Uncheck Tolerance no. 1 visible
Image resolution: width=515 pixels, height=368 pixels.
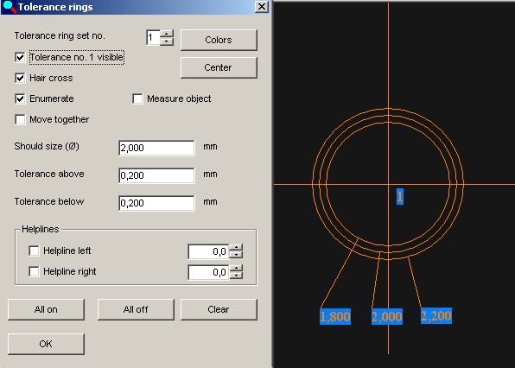pyautogui.click(x=20, y=58)
